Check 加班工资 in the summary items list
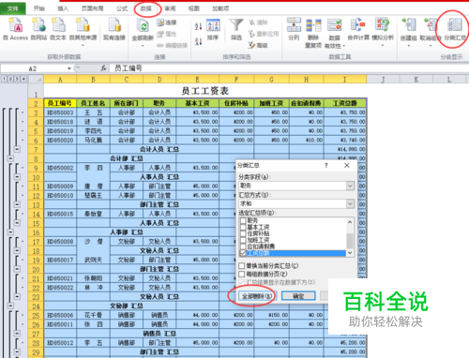 coord(243,240)
